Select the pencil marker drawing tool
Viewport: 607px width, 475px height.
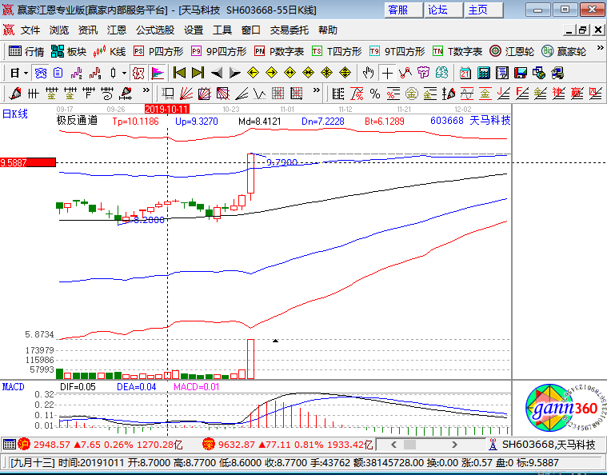click(x=15, y=94)
